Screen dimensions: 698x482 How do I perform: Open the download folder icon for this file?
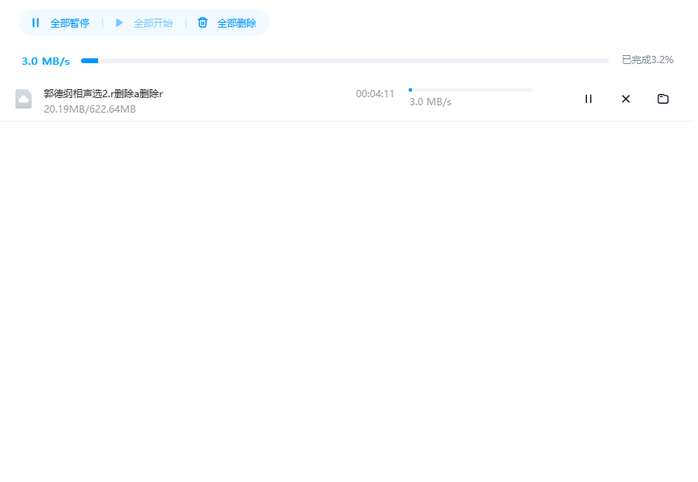click(663, 99)
